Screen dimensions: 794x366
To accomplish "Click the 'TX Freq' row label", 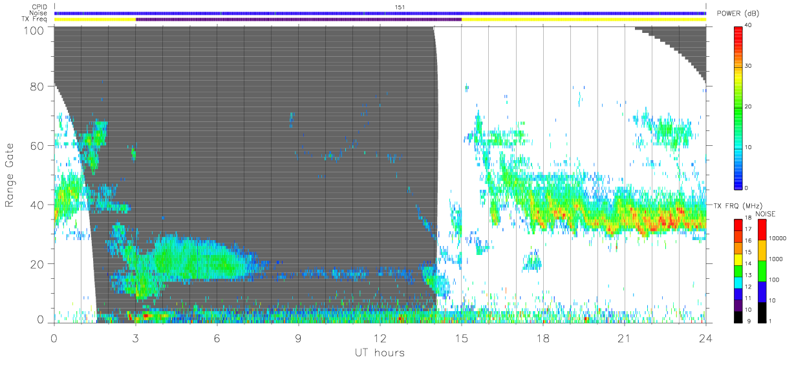I will click(35, 19).
